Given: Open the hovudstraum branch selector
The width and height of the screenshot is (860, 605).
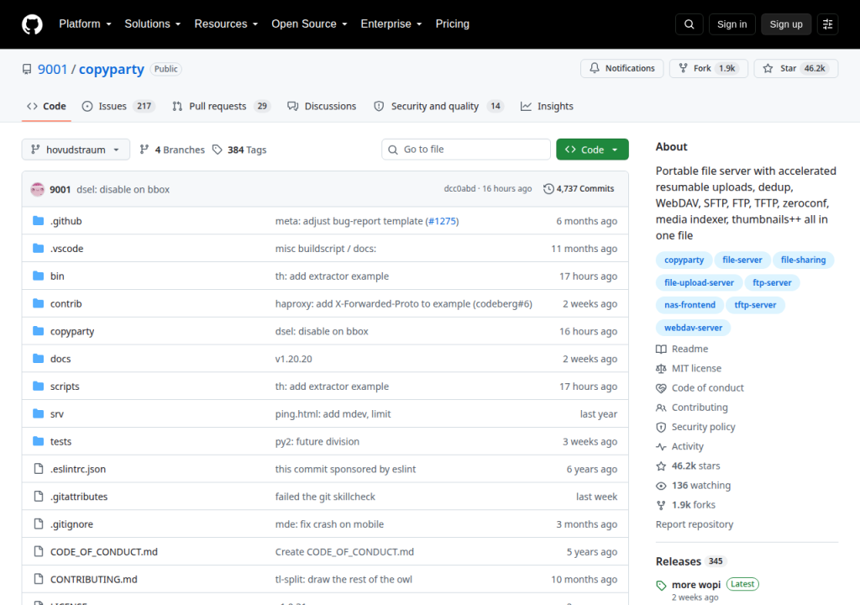Looking at the screenshot, I should [76, 150].
